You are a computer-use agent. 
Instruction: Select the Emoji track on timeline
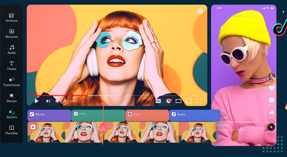147,115
